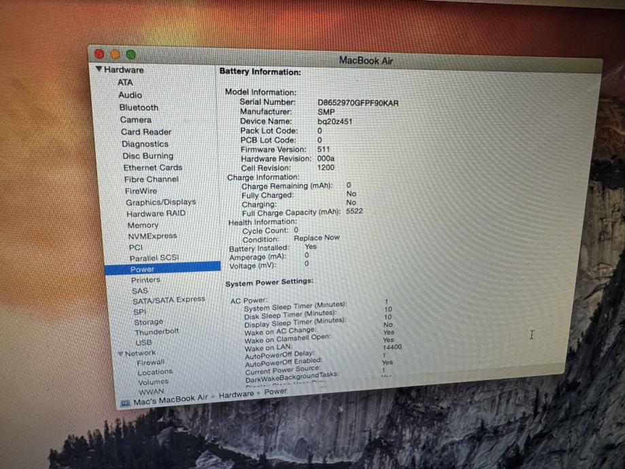Click the computer icon in path bar
Viewport: 625px width, 469px height.
(125, 403)
